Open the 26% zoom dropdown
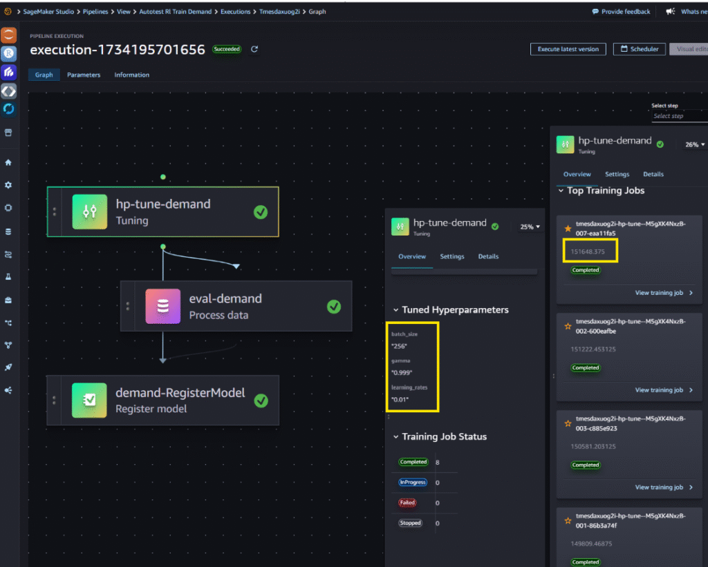The width and height of the screenshot is (708, 567). pos(694,145)
